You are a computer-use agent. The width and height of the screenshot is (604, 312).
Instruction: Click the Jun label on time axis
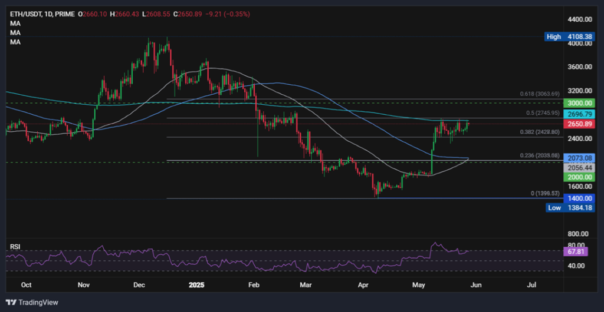point(476,285)
